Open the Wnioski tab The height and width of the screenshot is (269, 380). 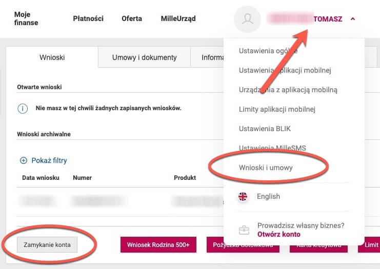tap(52, 57)
